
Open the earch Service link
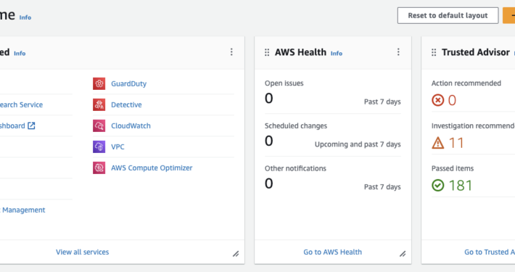21,104
